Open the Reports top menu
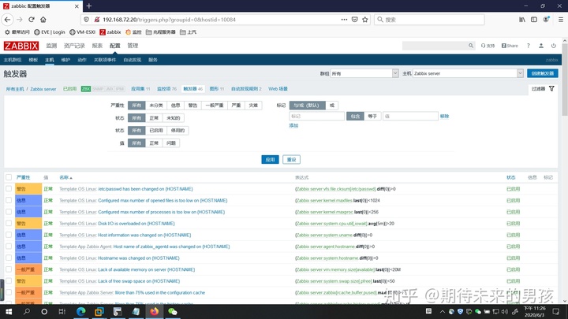This screenshot has width=568, height=319. tap(97, 46)
